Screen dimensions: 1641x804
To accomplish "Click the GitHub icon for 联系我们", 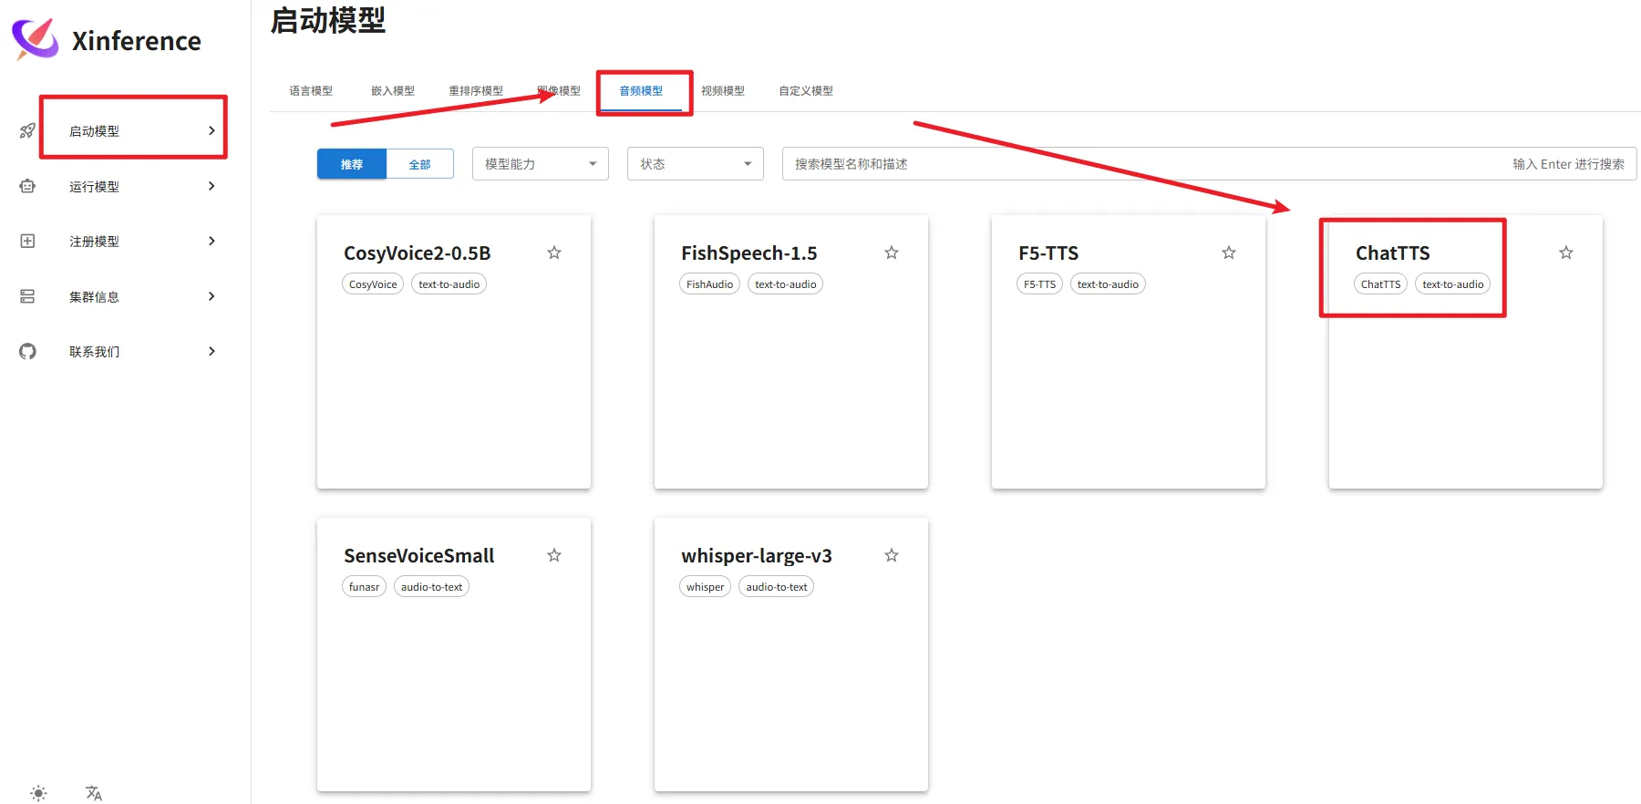I will tap(27, 351).
